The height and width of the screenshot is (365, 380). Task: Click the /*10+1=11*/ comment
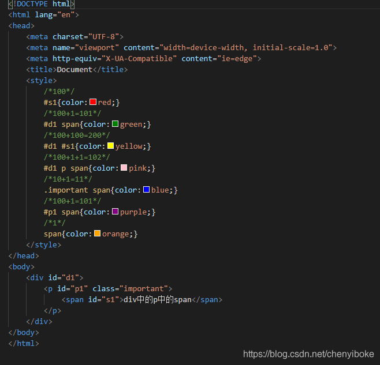[x=68, y=179]
